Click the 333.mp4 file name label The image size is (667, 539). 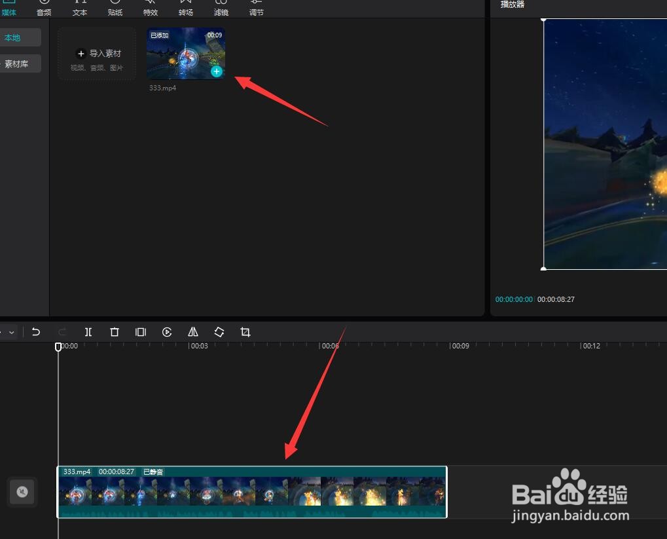tap(162, 88)
